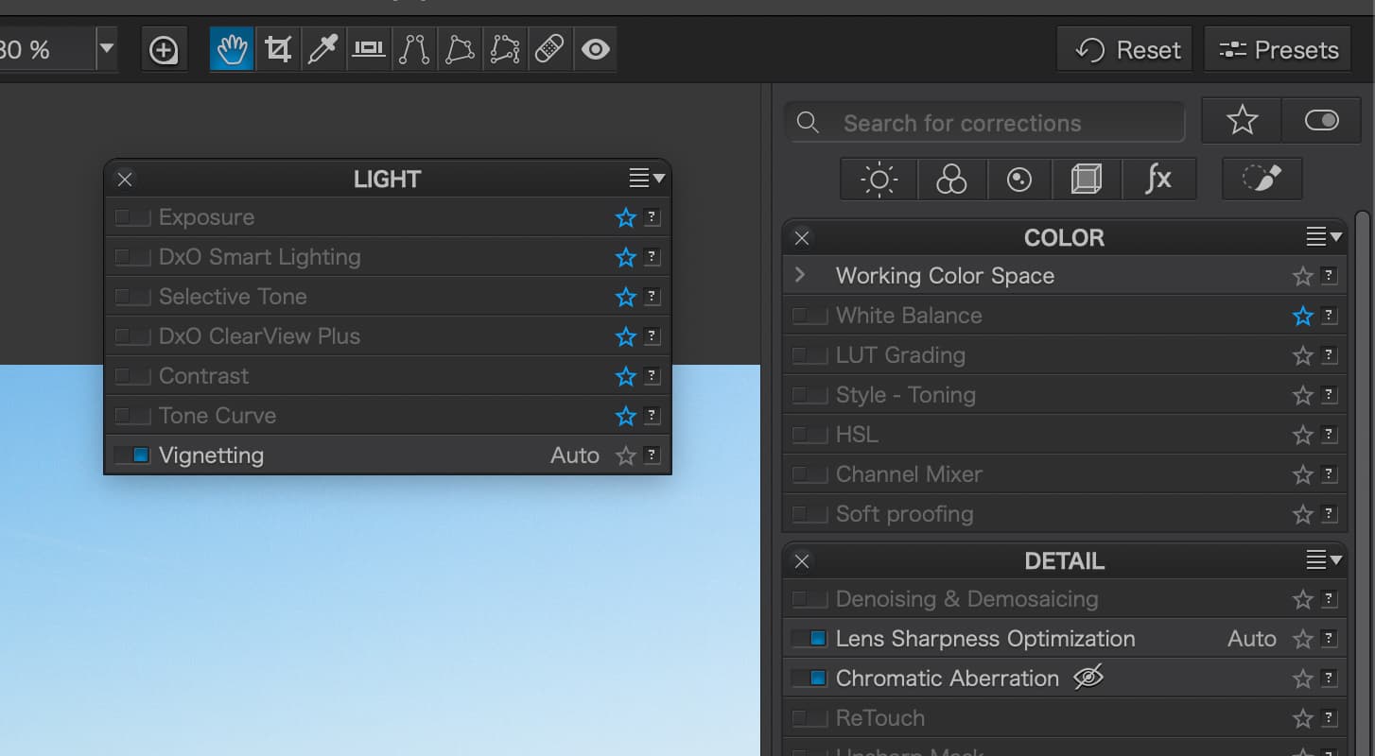Activate the Horizon leveling tool

pos(368,49)
